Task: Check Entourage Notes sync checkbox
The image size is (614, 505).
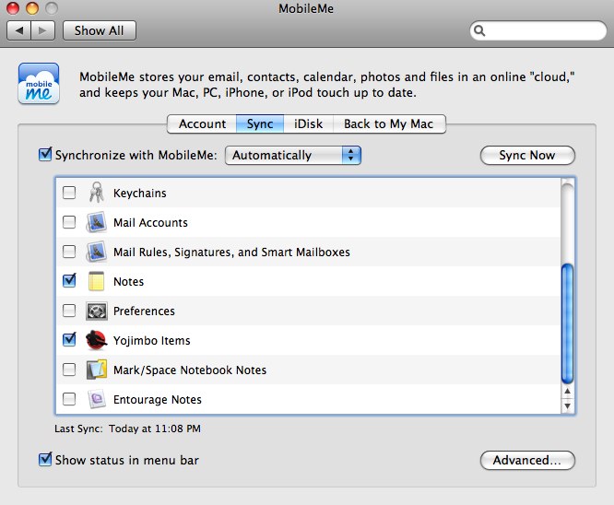Action: pyautogui.click(x=69, y=399)
